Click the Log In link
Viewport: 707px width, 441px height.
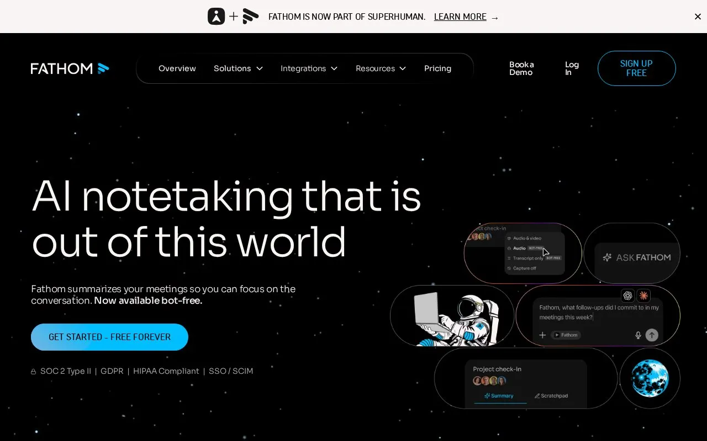(x=572, y=68)
